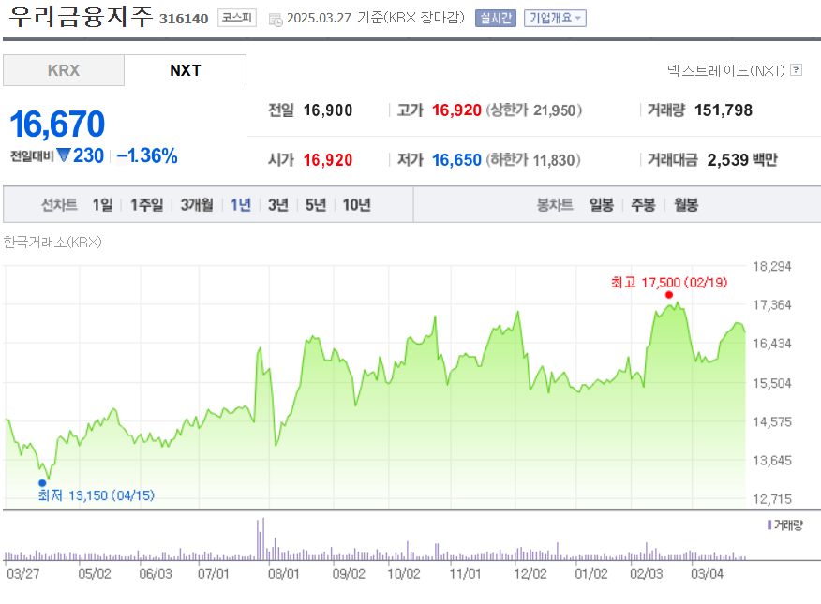Click the change rate -1.36%

pyautogui.click(x=147, y=155)
